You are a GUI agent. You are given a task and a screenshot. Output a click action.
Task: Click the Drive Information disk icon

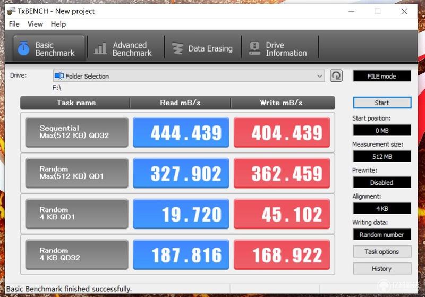[x=254, y=48]
